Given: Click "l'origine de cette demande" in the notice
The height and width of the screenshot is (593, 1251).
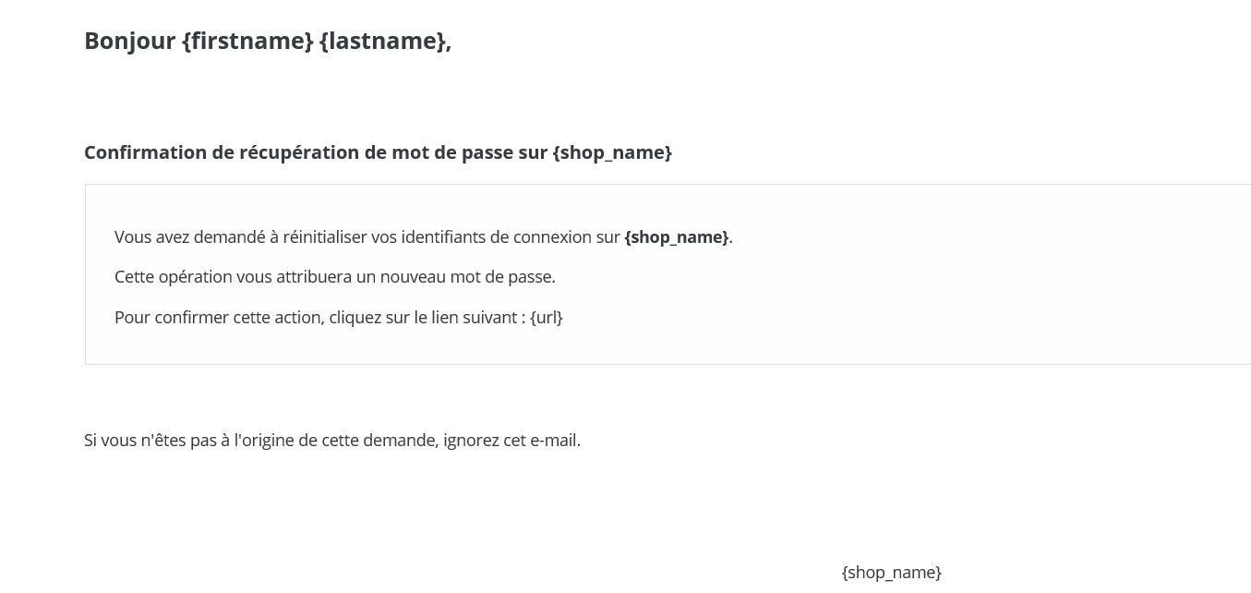Looking at the screenshot, I should coord(336,441).
